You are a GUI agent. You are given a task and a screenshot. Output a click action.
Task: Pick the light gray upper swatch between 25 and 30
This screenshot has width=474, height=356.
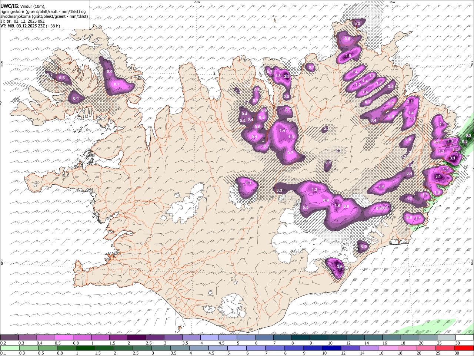(446, 338)
